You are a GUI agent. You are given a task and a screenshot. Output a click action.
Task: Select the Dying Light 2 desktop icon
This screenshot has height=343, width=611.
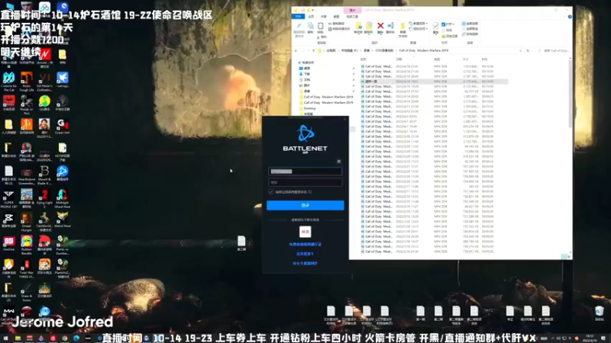(x=44, y=198)
